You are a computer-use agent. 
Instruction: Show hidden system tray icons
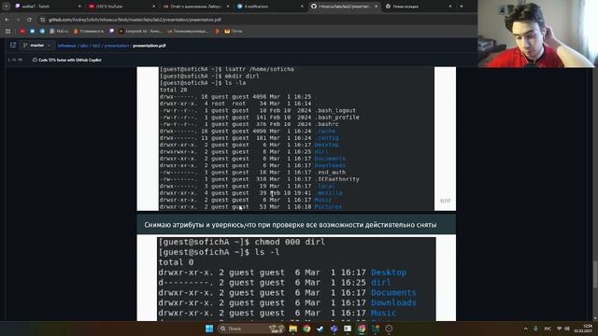click(525, 329)
